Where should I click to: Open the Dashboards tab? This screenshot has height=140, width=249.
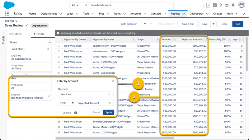[197, 14]
